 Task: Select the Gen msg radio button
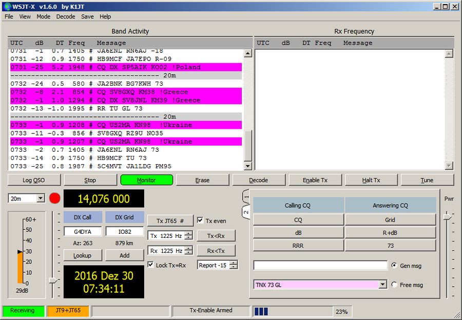[x=394, y=265]
